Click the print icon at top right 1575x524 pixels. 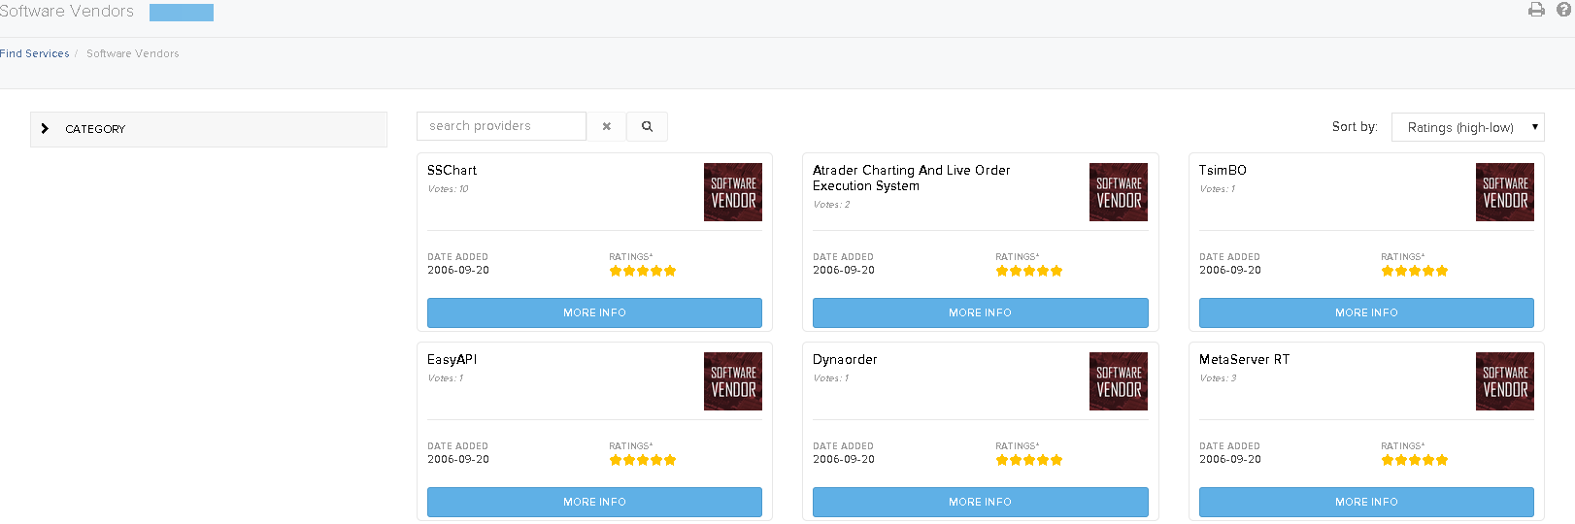click(x=1536, y=10)
